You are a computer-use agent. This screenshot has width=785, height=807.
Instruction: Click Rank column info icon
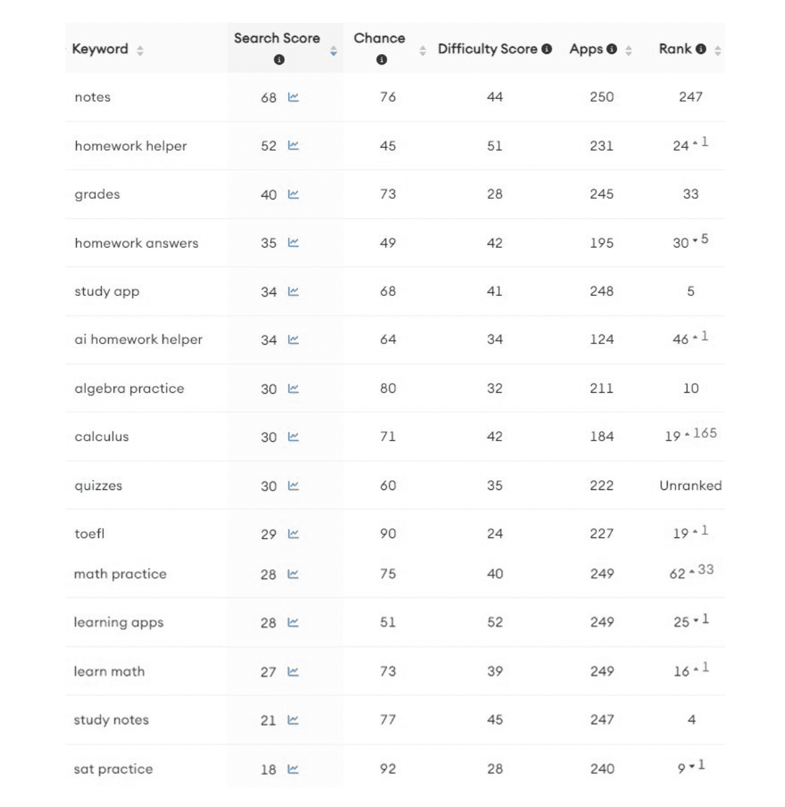[x=701, y=49]
